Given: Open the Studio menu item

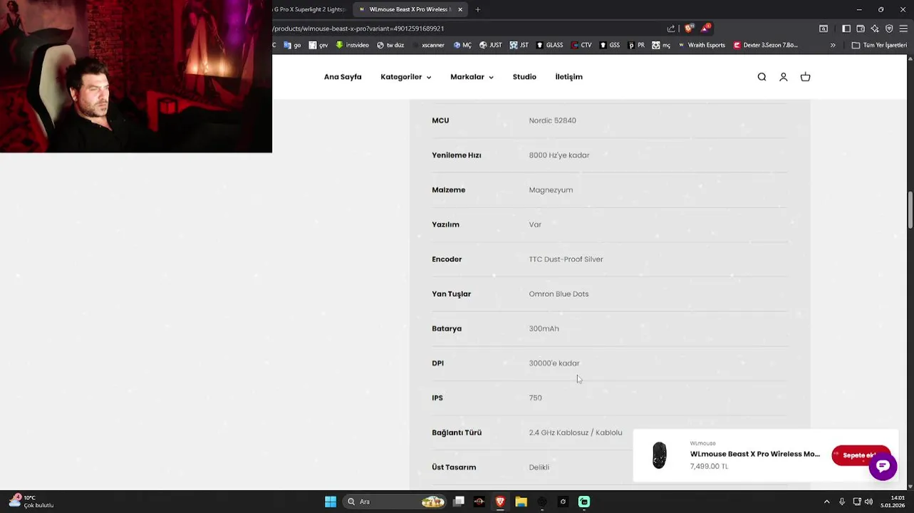Looking at the screenshot, I should point(524,77).
